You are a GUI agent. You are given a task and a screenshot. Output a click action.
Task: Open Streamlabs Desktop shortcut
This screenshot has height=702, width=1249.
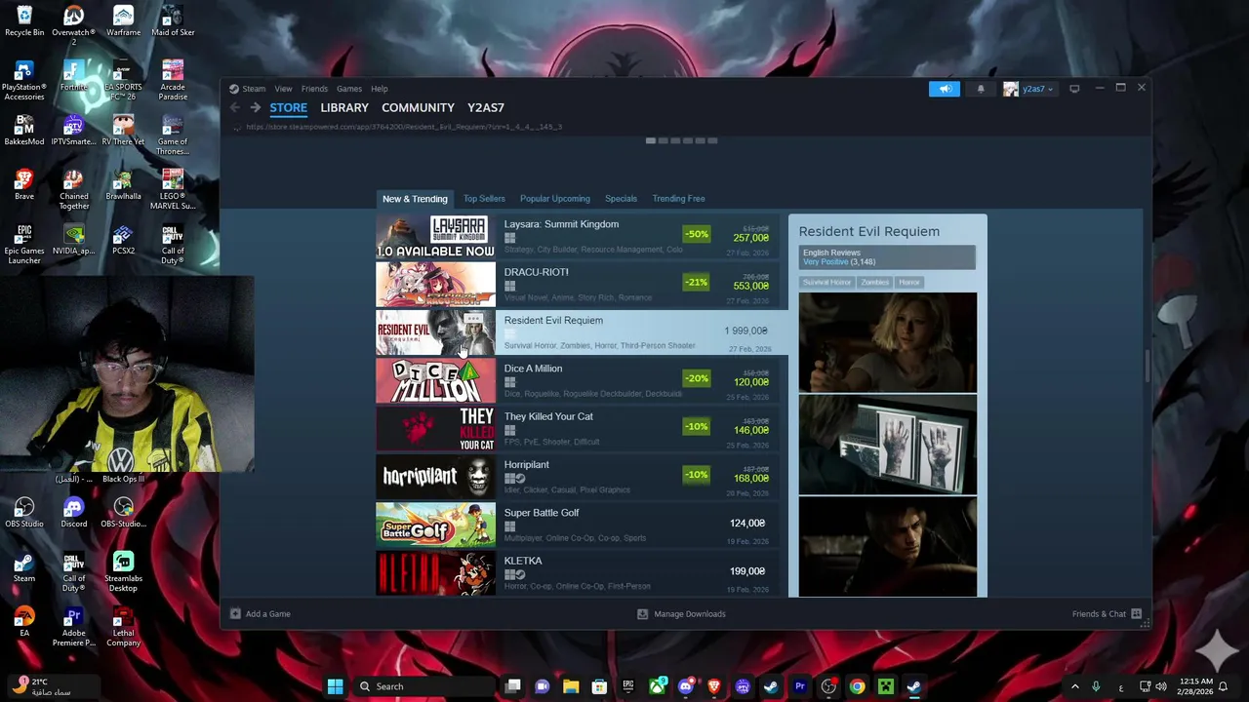click(x=123, y=571)
